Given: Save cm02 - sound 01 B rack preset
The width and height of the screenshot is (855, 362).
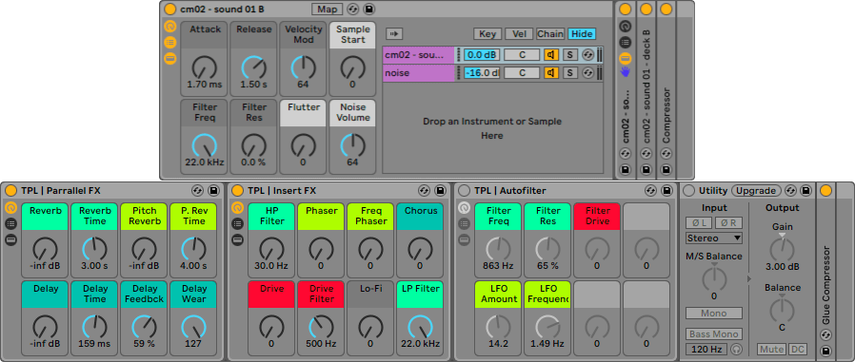Looking at the screenshot, I should click(369, 9).
